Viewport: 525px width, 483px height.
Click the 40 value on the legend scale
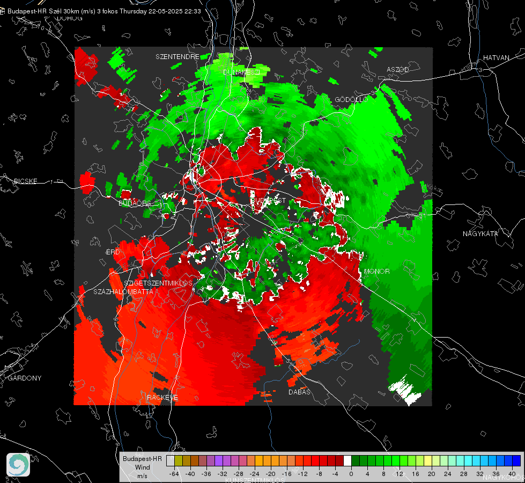click(512, 474)
